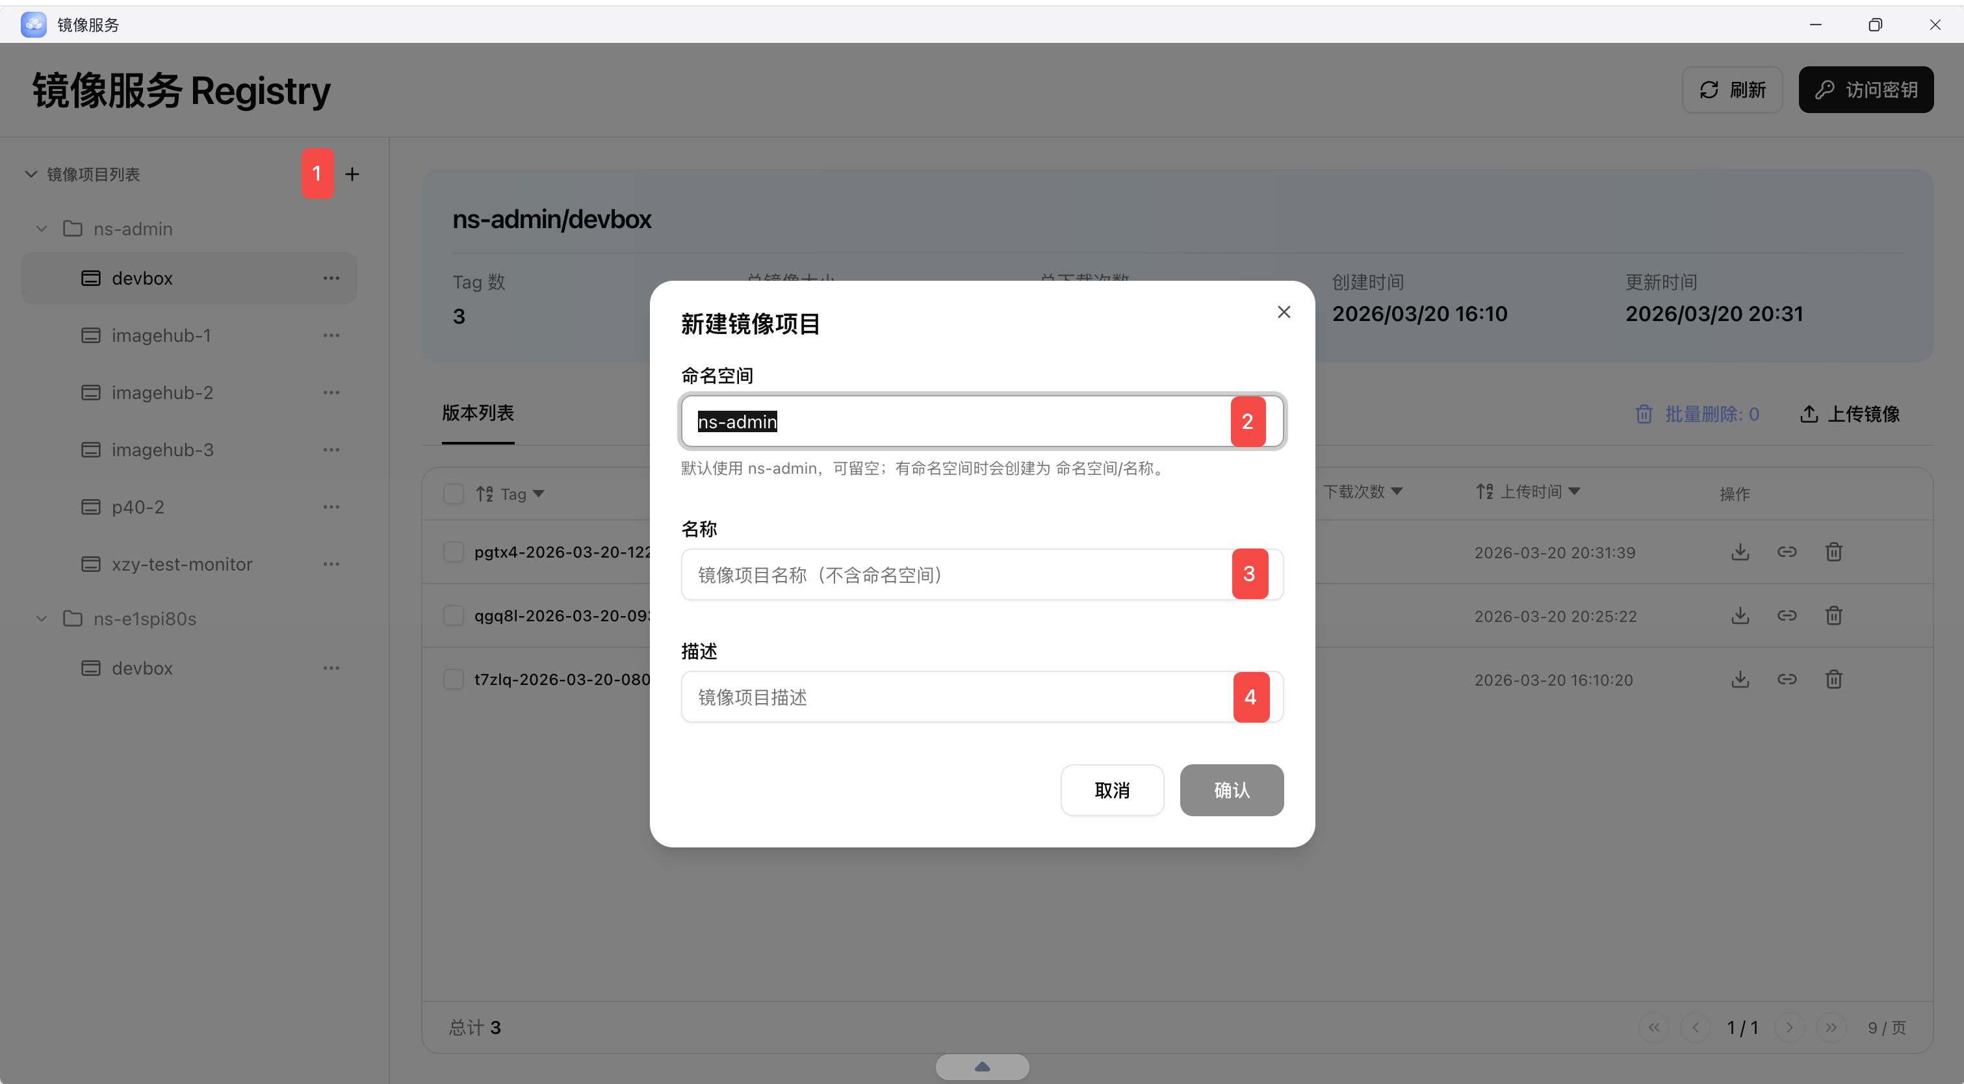Go to the next page

1789,1027
